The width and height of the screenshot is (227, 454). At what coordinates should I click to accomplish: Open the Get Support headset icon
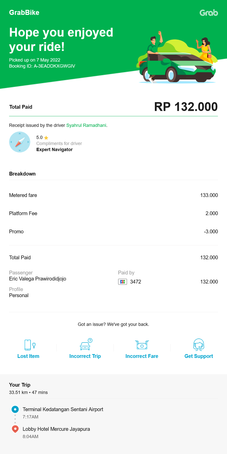click(198, 345)
